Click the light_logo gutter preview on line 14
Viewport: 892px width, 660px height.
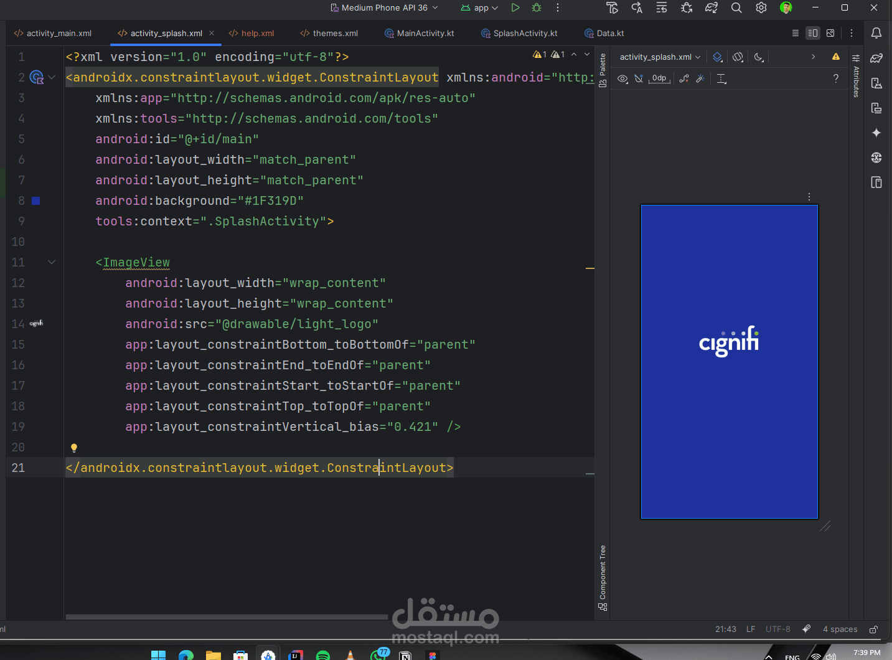coord(36,323)
